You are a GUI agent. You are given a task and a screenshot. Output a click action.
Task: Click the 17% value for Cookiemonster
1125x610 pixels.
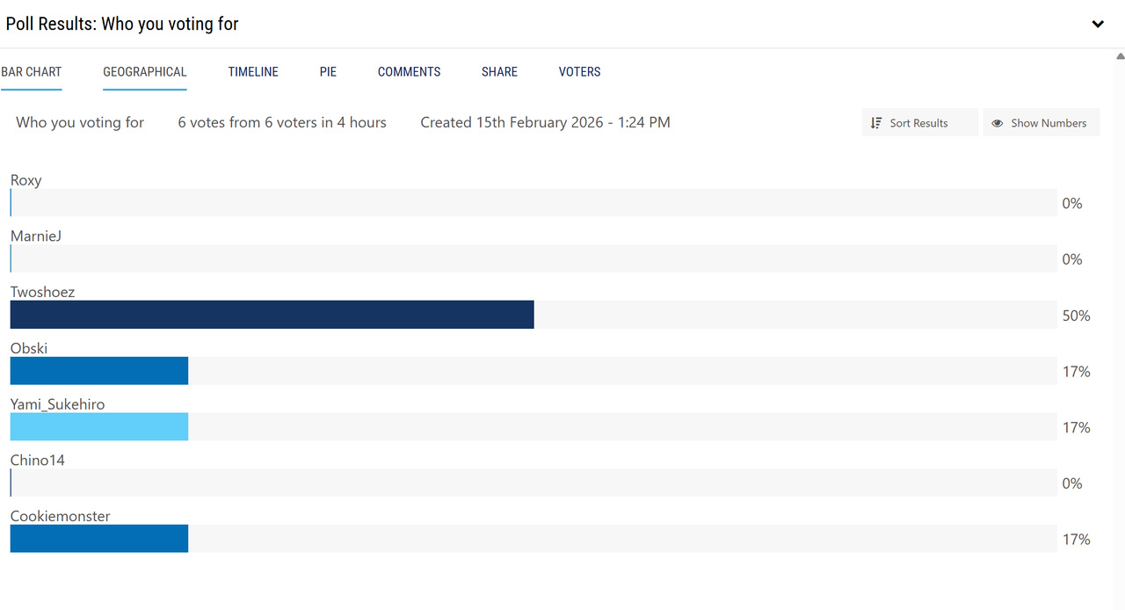pos(1077,540)
